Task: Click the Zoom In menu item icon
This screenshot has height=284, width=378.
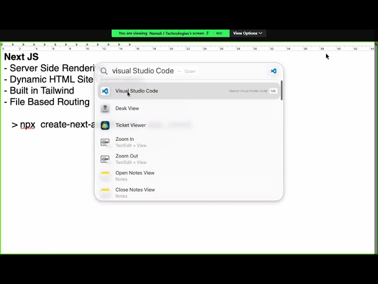Action: [105, 142]
